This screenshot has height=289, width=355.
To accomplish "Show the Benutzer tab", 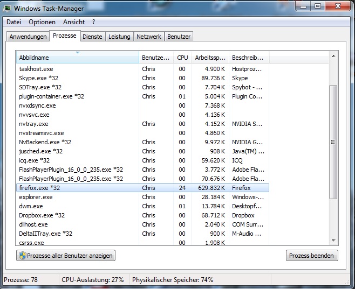I will click(179, 37).
